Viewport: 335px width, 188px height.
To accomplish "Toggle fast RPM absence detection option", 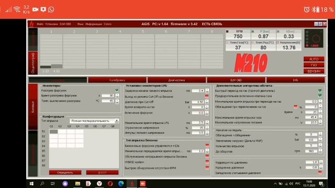I will pos(207,168).
